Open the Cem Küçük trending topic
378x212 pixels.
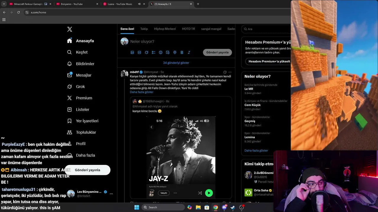pyautogui.click(x=252, y=105)
